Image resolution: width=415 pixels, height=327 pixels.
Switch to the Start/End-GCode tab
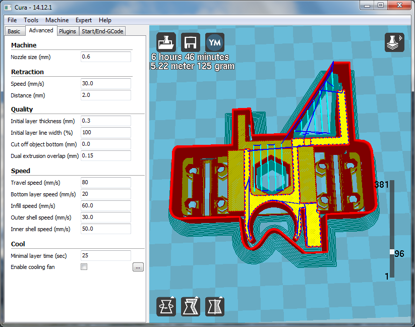point(103,31)
